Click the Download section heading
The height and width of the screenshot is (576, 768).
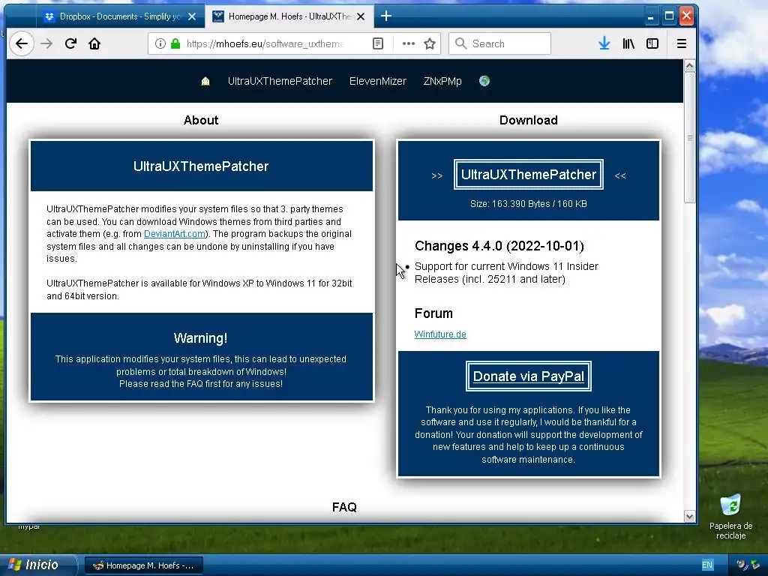529,121
